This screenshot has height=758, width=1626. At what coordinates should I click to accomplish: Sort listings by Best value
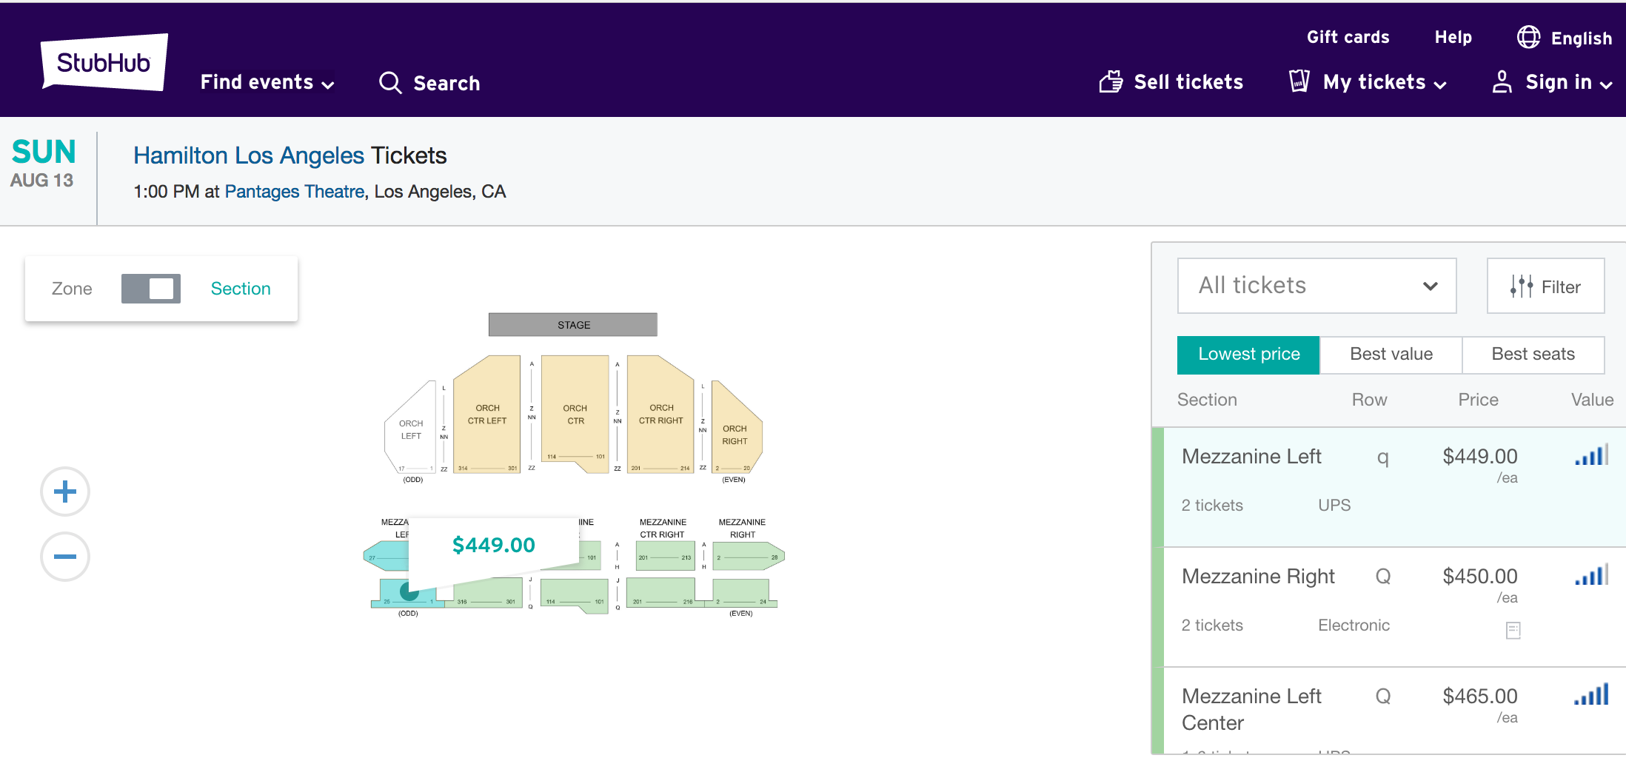(1391, 355)
